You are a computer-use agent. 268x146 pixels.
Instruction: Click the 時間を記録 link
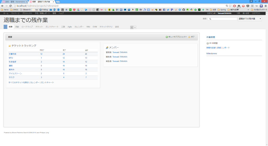pyautogui.click(x=211, y=48)
